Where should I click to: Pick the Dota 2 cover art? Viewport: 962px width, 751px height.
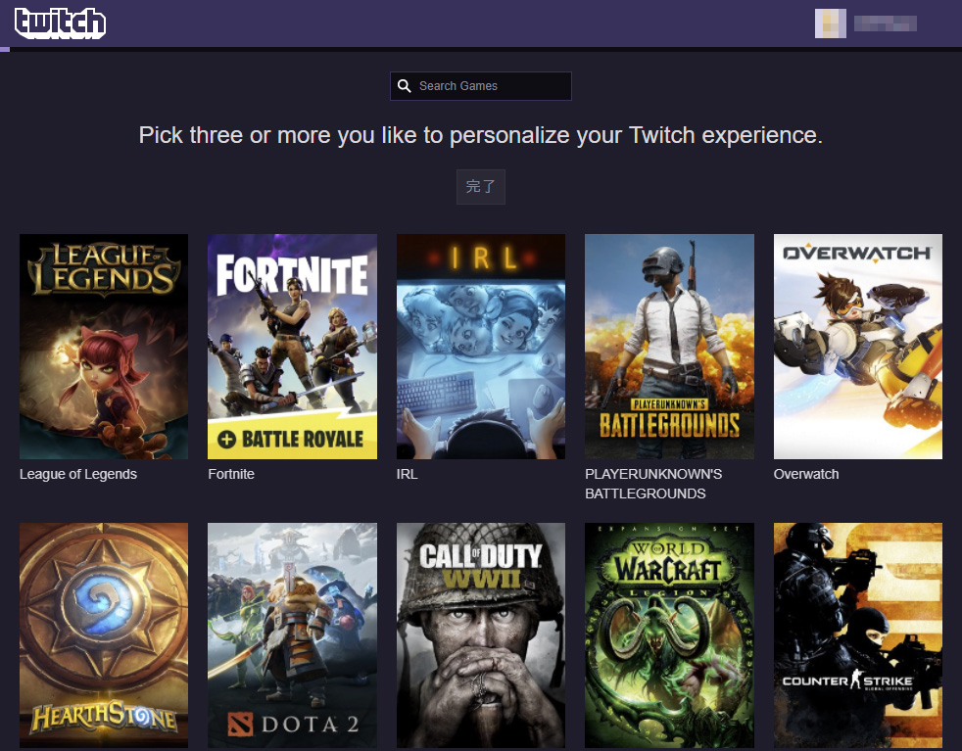[292, 635]
